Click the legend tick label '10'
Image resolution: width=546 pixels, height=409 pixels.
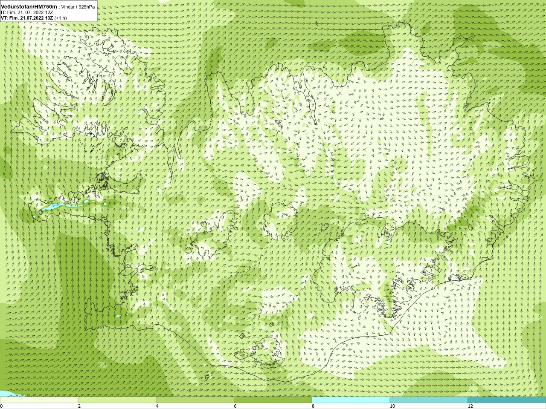click(392, 406)
